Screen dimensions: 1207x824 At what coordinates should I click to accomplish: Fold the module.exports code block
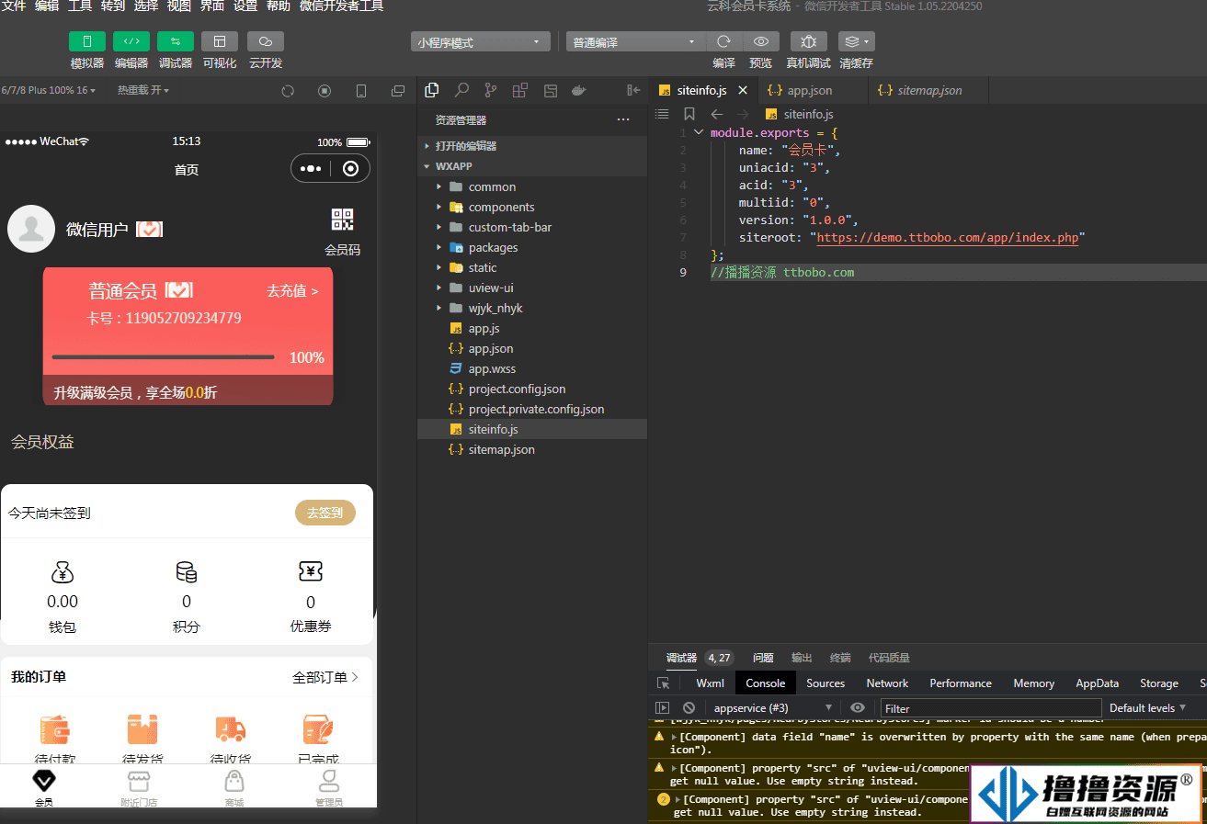pos(700,132)
